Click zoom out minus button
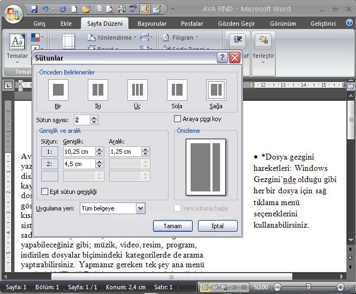Screen dimensions: 356x294 [277, 287]
